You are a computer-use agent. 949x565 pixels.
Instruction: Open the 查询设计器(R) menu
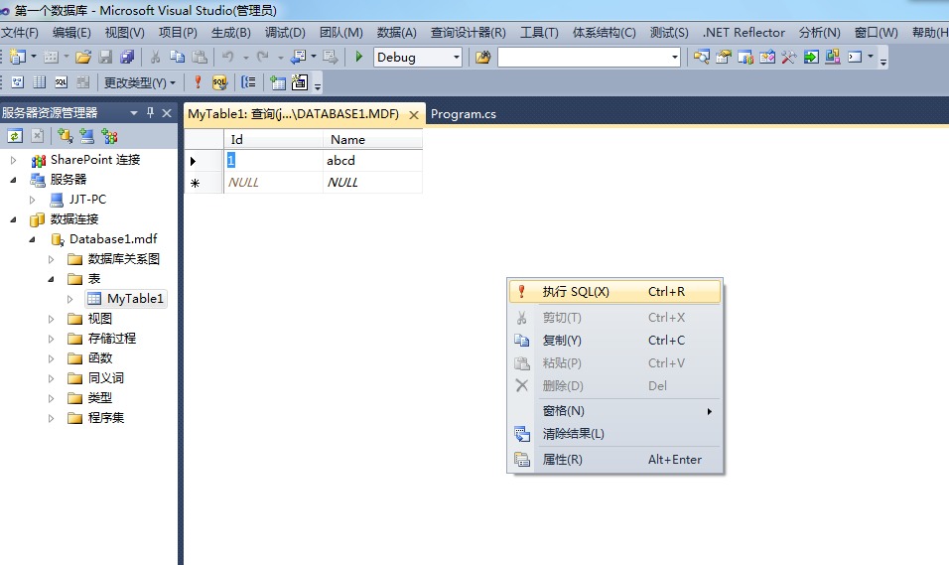pyautogui.click(x=468, y=33)
